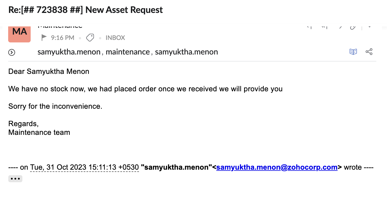Open reader view book icon
This screenshot has height=209, width=387.
[x=353, y=52]
